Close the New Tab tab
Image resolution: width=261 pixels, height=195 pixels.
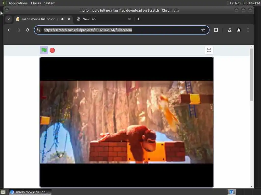(x=129, y=19)
